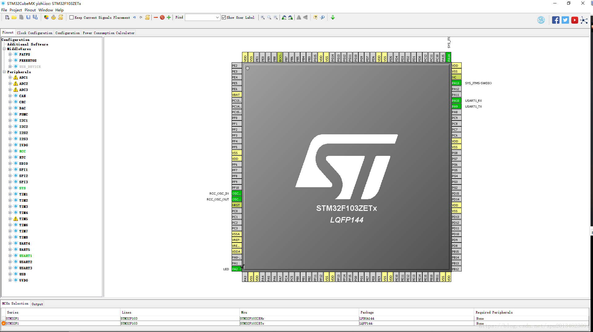Expand the RCC peripheral node
Viewport: 593px width, 332px height.
(10, 151)
